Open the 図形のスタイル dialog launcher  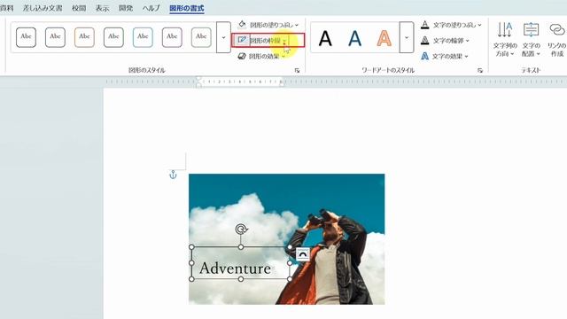point(298,71)
